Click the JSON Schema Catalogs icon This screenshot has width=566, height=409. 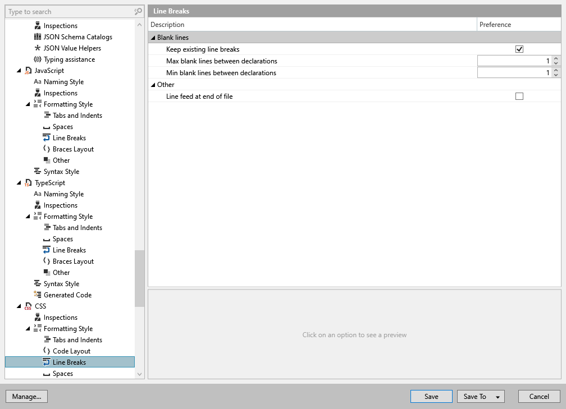(38, 37)
